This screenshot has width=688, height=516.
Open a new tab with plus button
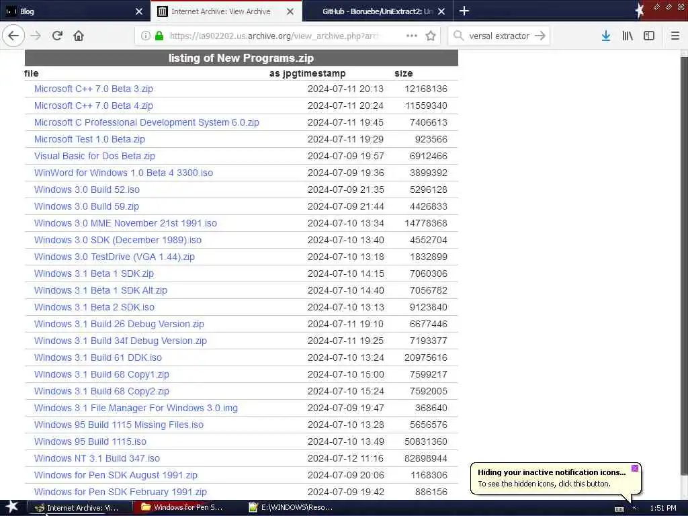point(464,11)
